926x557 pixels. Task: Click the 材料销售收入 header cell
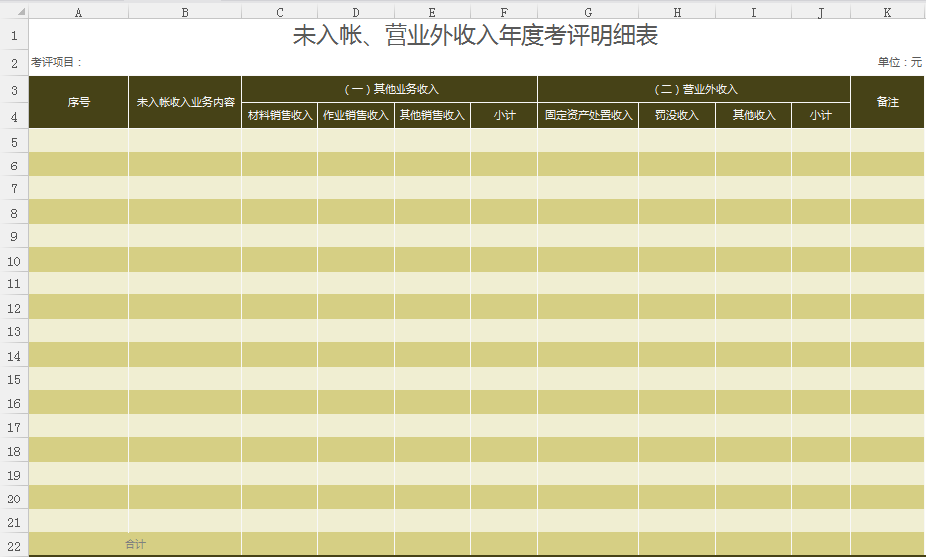tap(280, 116)
